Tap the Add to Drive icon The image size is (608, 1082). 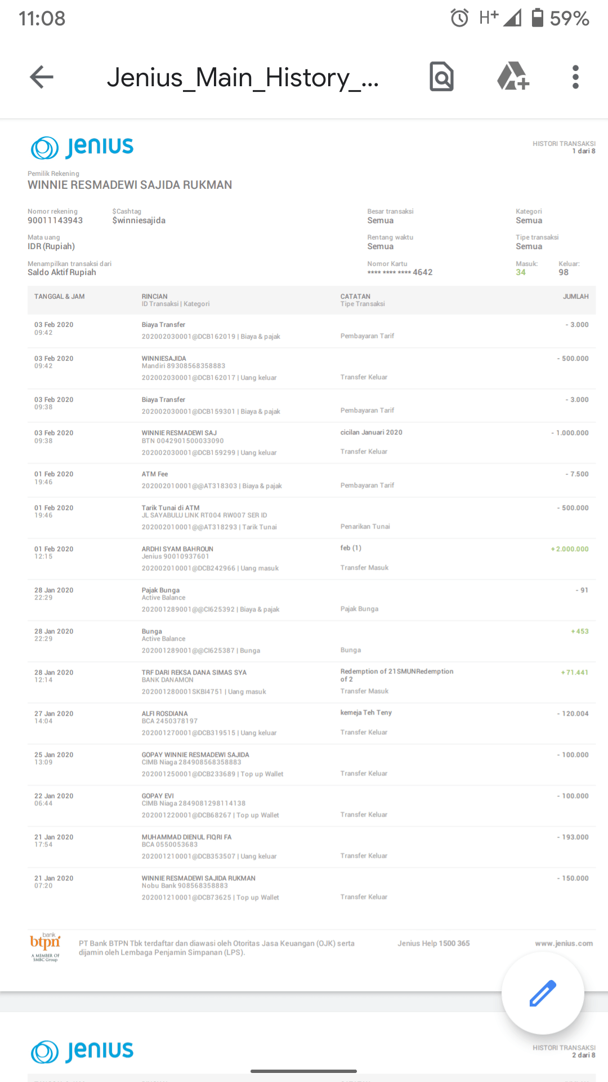pyautogui.click(x=513, y=77)
